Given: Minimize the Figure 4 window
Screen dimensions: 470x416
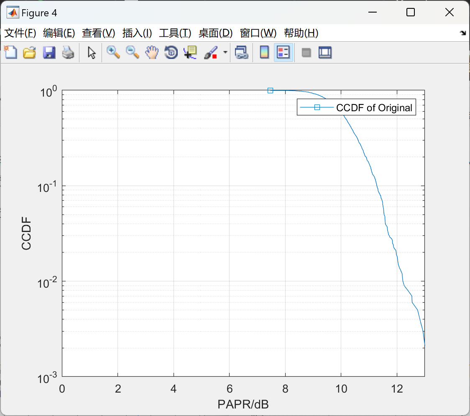Looking at the screenshot, I should pyautogui.click(x=373, y=12).
